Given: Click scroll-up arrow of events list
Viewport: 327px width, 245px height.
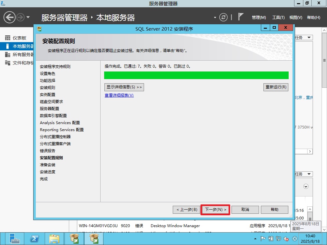Looking at the screenshot, I should [x=310, y=209].
